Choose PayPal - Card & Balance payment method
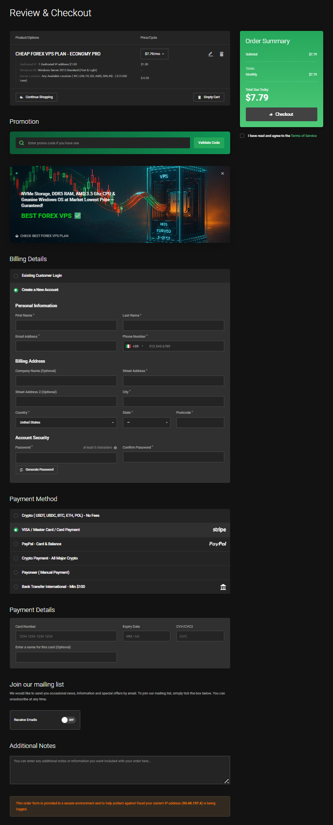This screenshot has width=333, height=825. tap(16, 544)
